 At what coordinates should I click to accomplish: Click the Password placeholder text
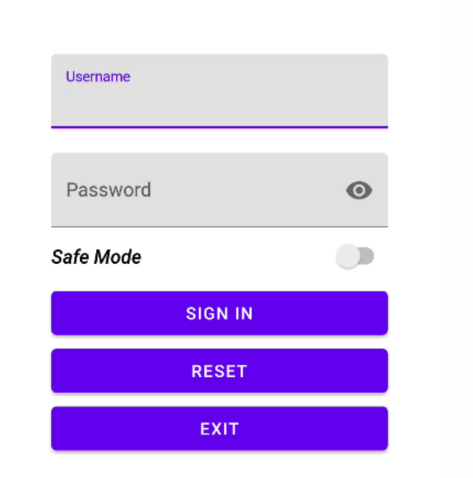coord(109,190)
